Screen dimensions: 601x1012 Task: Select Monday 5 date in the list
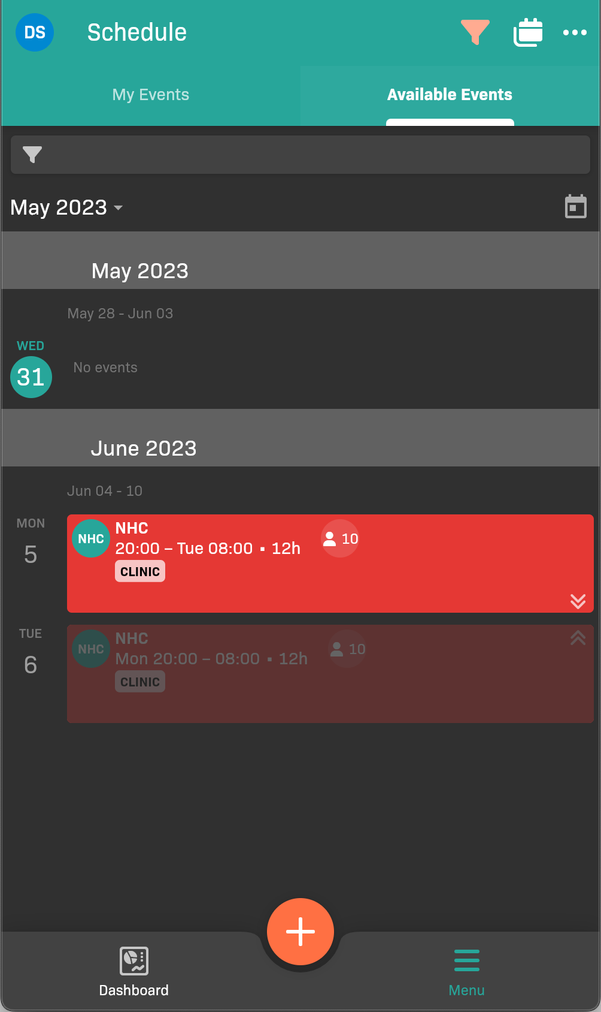pyautogui.click(x=31, y=554)
